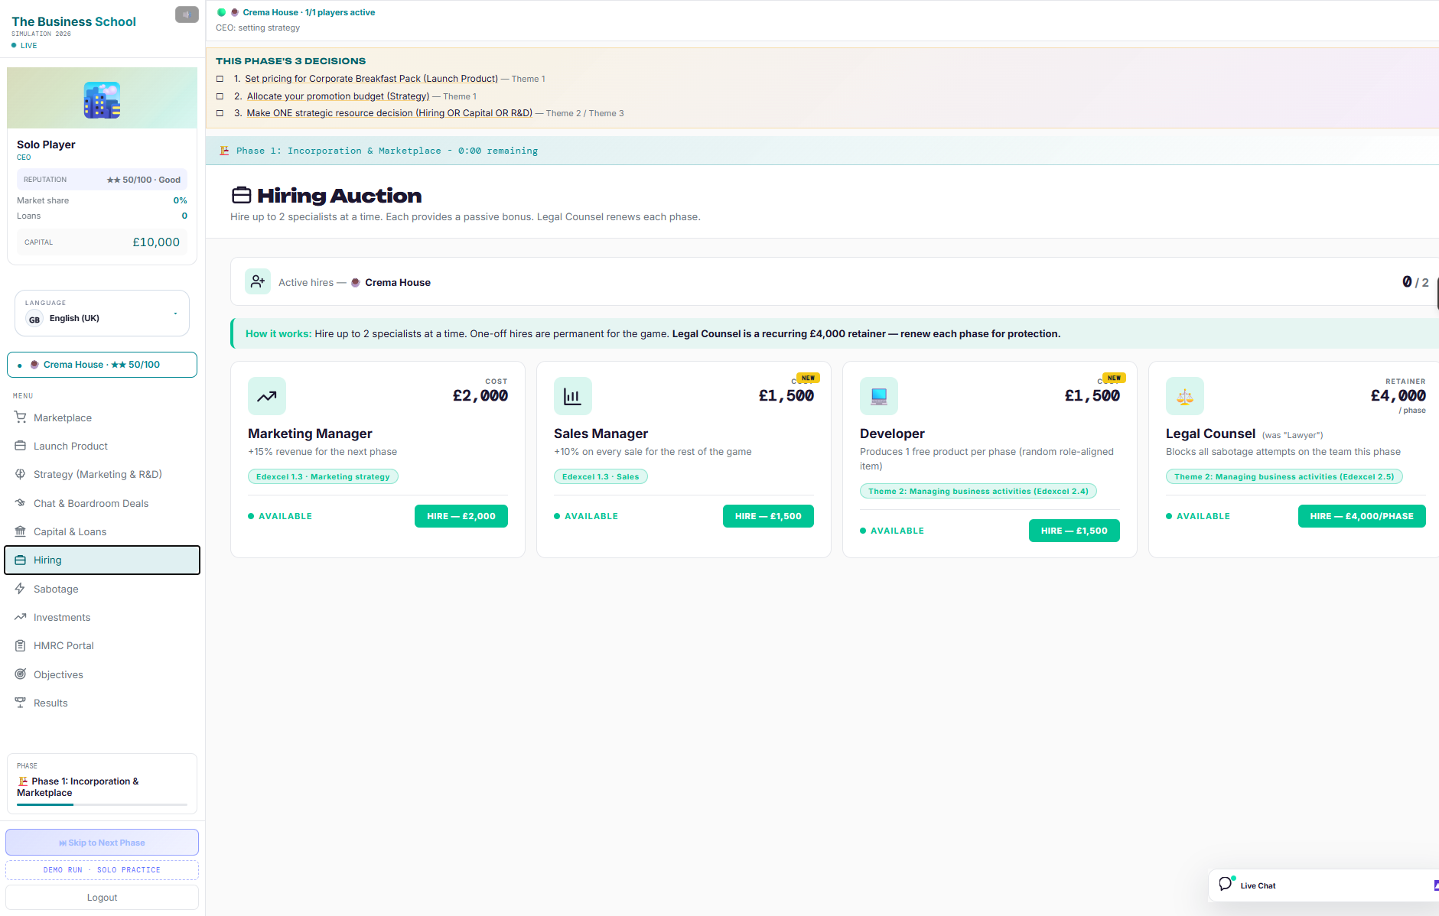1439x916 pixels.
Task: Click the Hiring Auction heading briefcase icon
Action: 242,196
